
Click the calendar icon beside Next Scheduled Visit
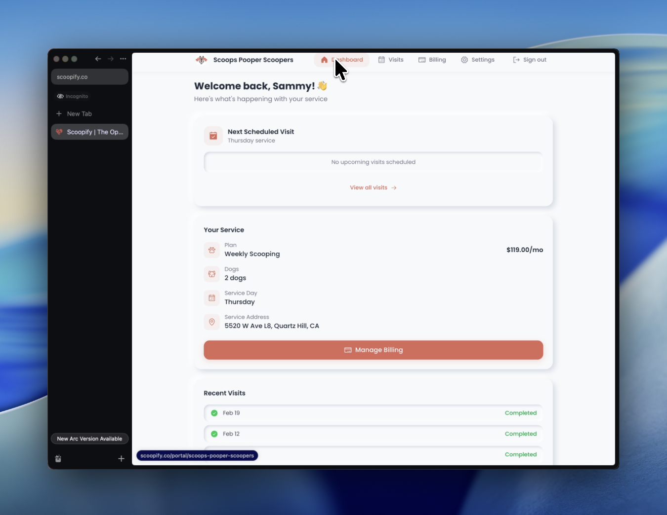pos(213,136)
